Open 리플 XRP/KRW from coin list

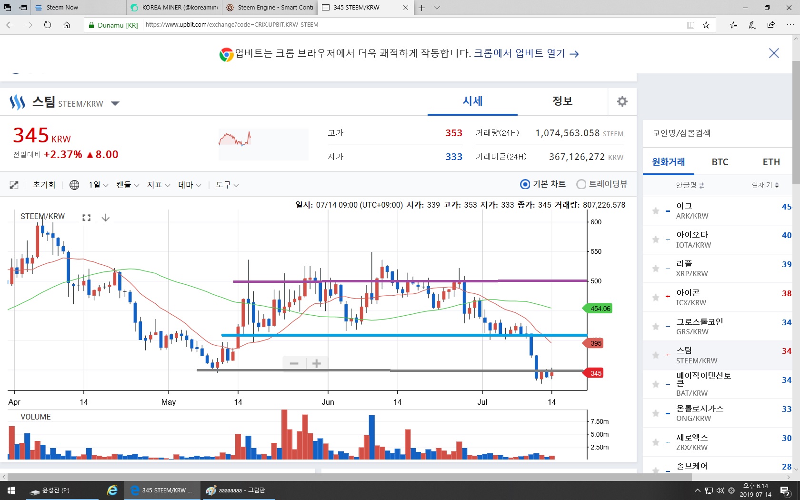coord(718,269)
